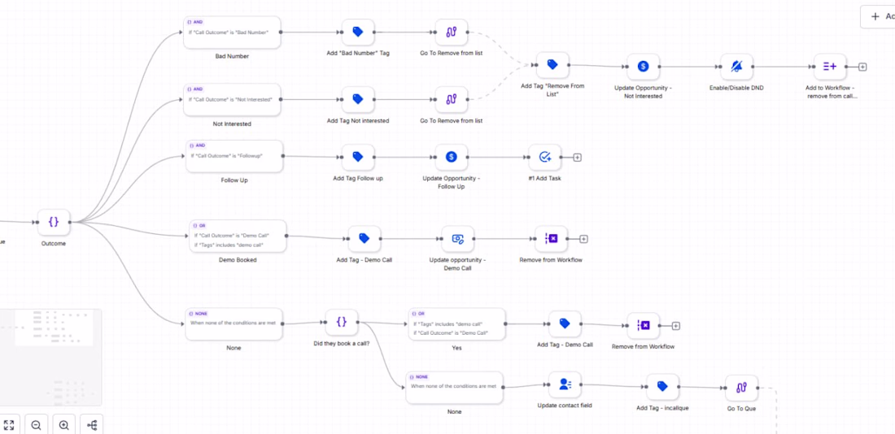Add step after #1 Add Task node
The height and width of the screenshot is (434, 895).
577,157
